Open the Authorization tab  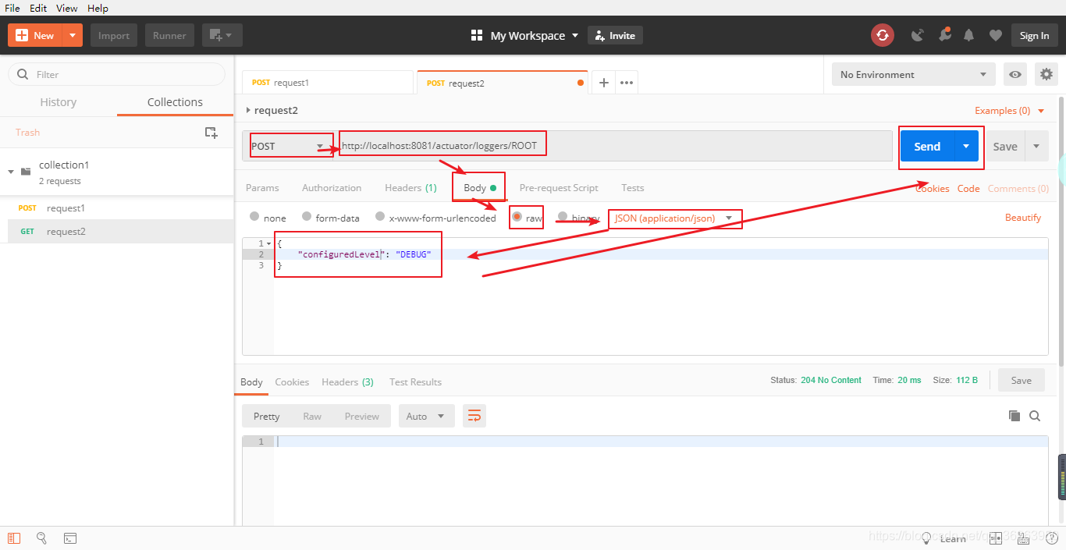tap(332, 188)
